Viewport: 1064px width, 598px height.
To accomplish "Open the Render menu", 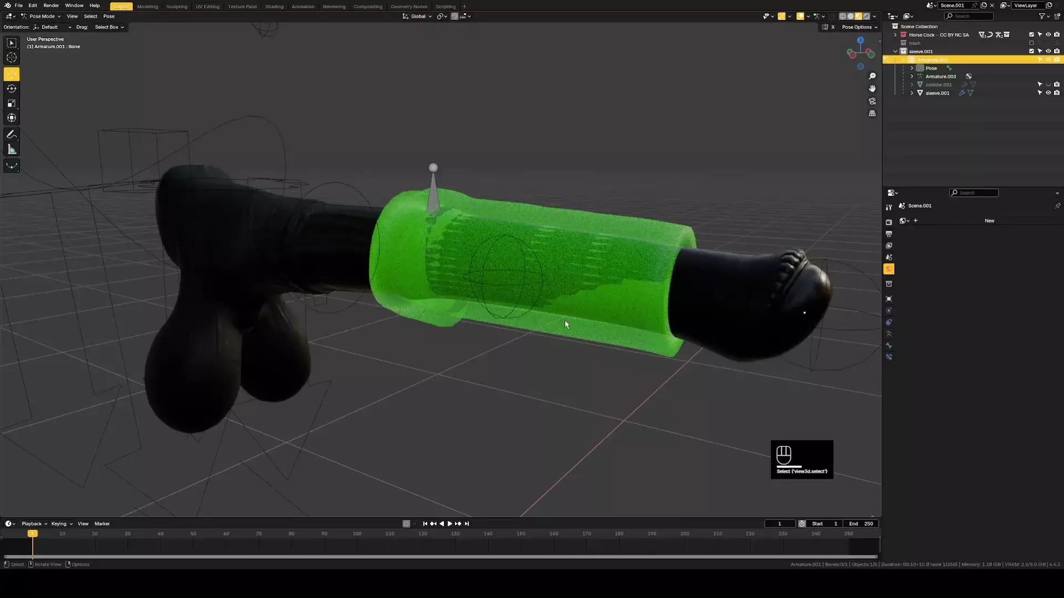I will tap(51, 6).
